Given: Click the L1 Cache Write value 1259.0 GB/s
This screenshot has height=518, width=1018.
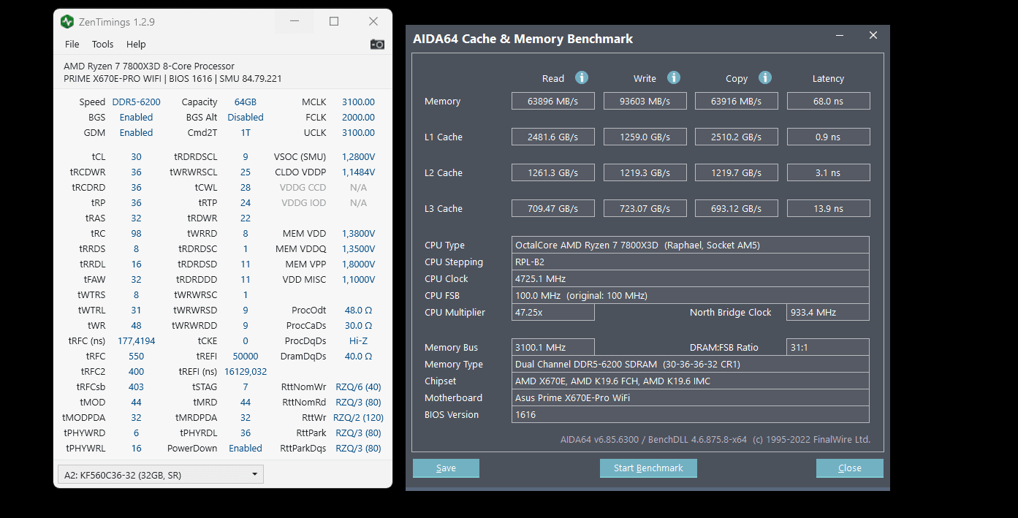Looking at the screenshot, I should point(645,137).
